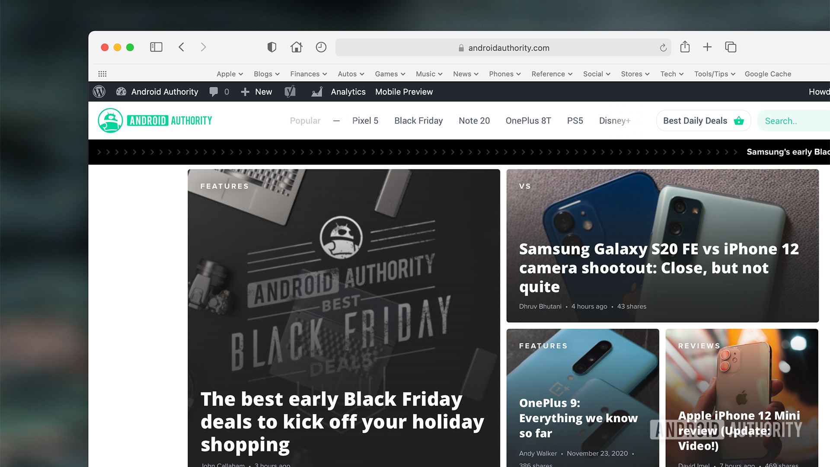Viewport: 830px width, 467px height.
Task: Click the share icon in browser toolbar
Action: tap(685, 47)
